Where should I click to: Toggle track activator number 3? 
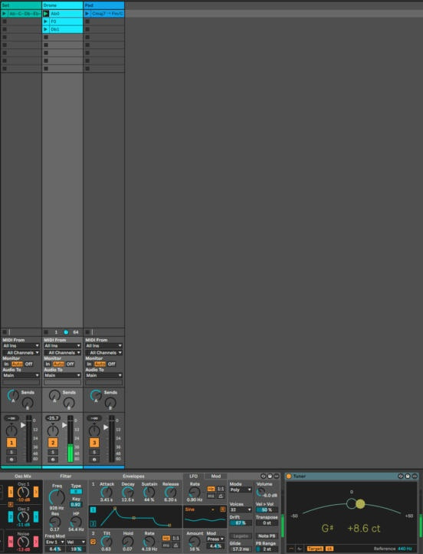(94, 443)
